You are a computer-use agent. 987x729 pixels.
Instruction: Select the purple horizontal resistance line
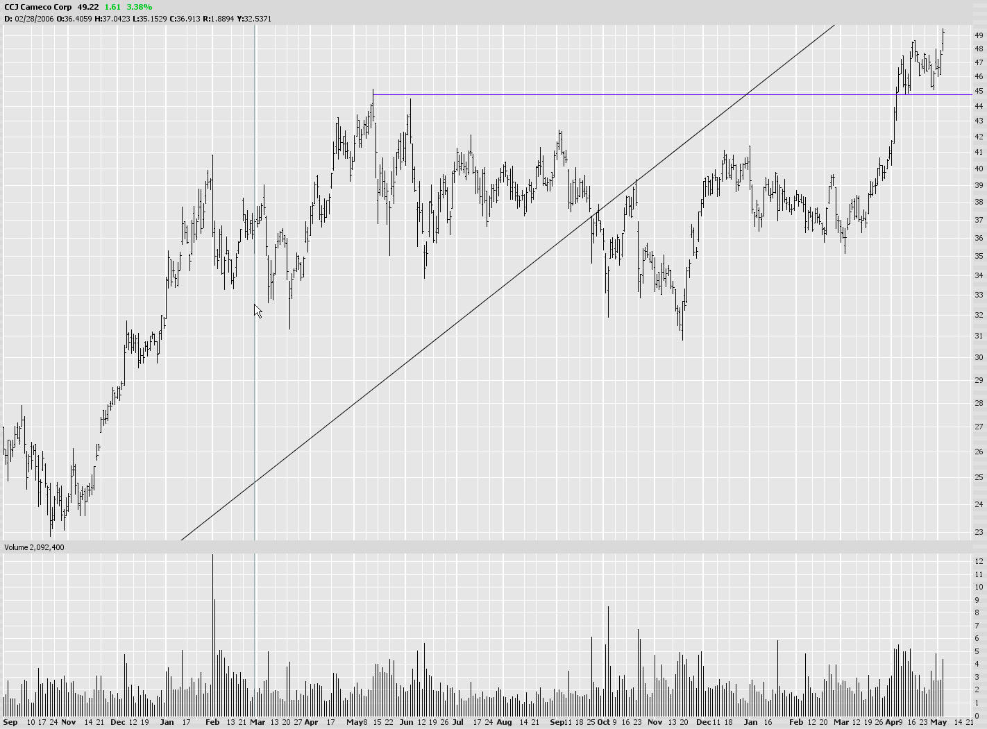(672, 94)
